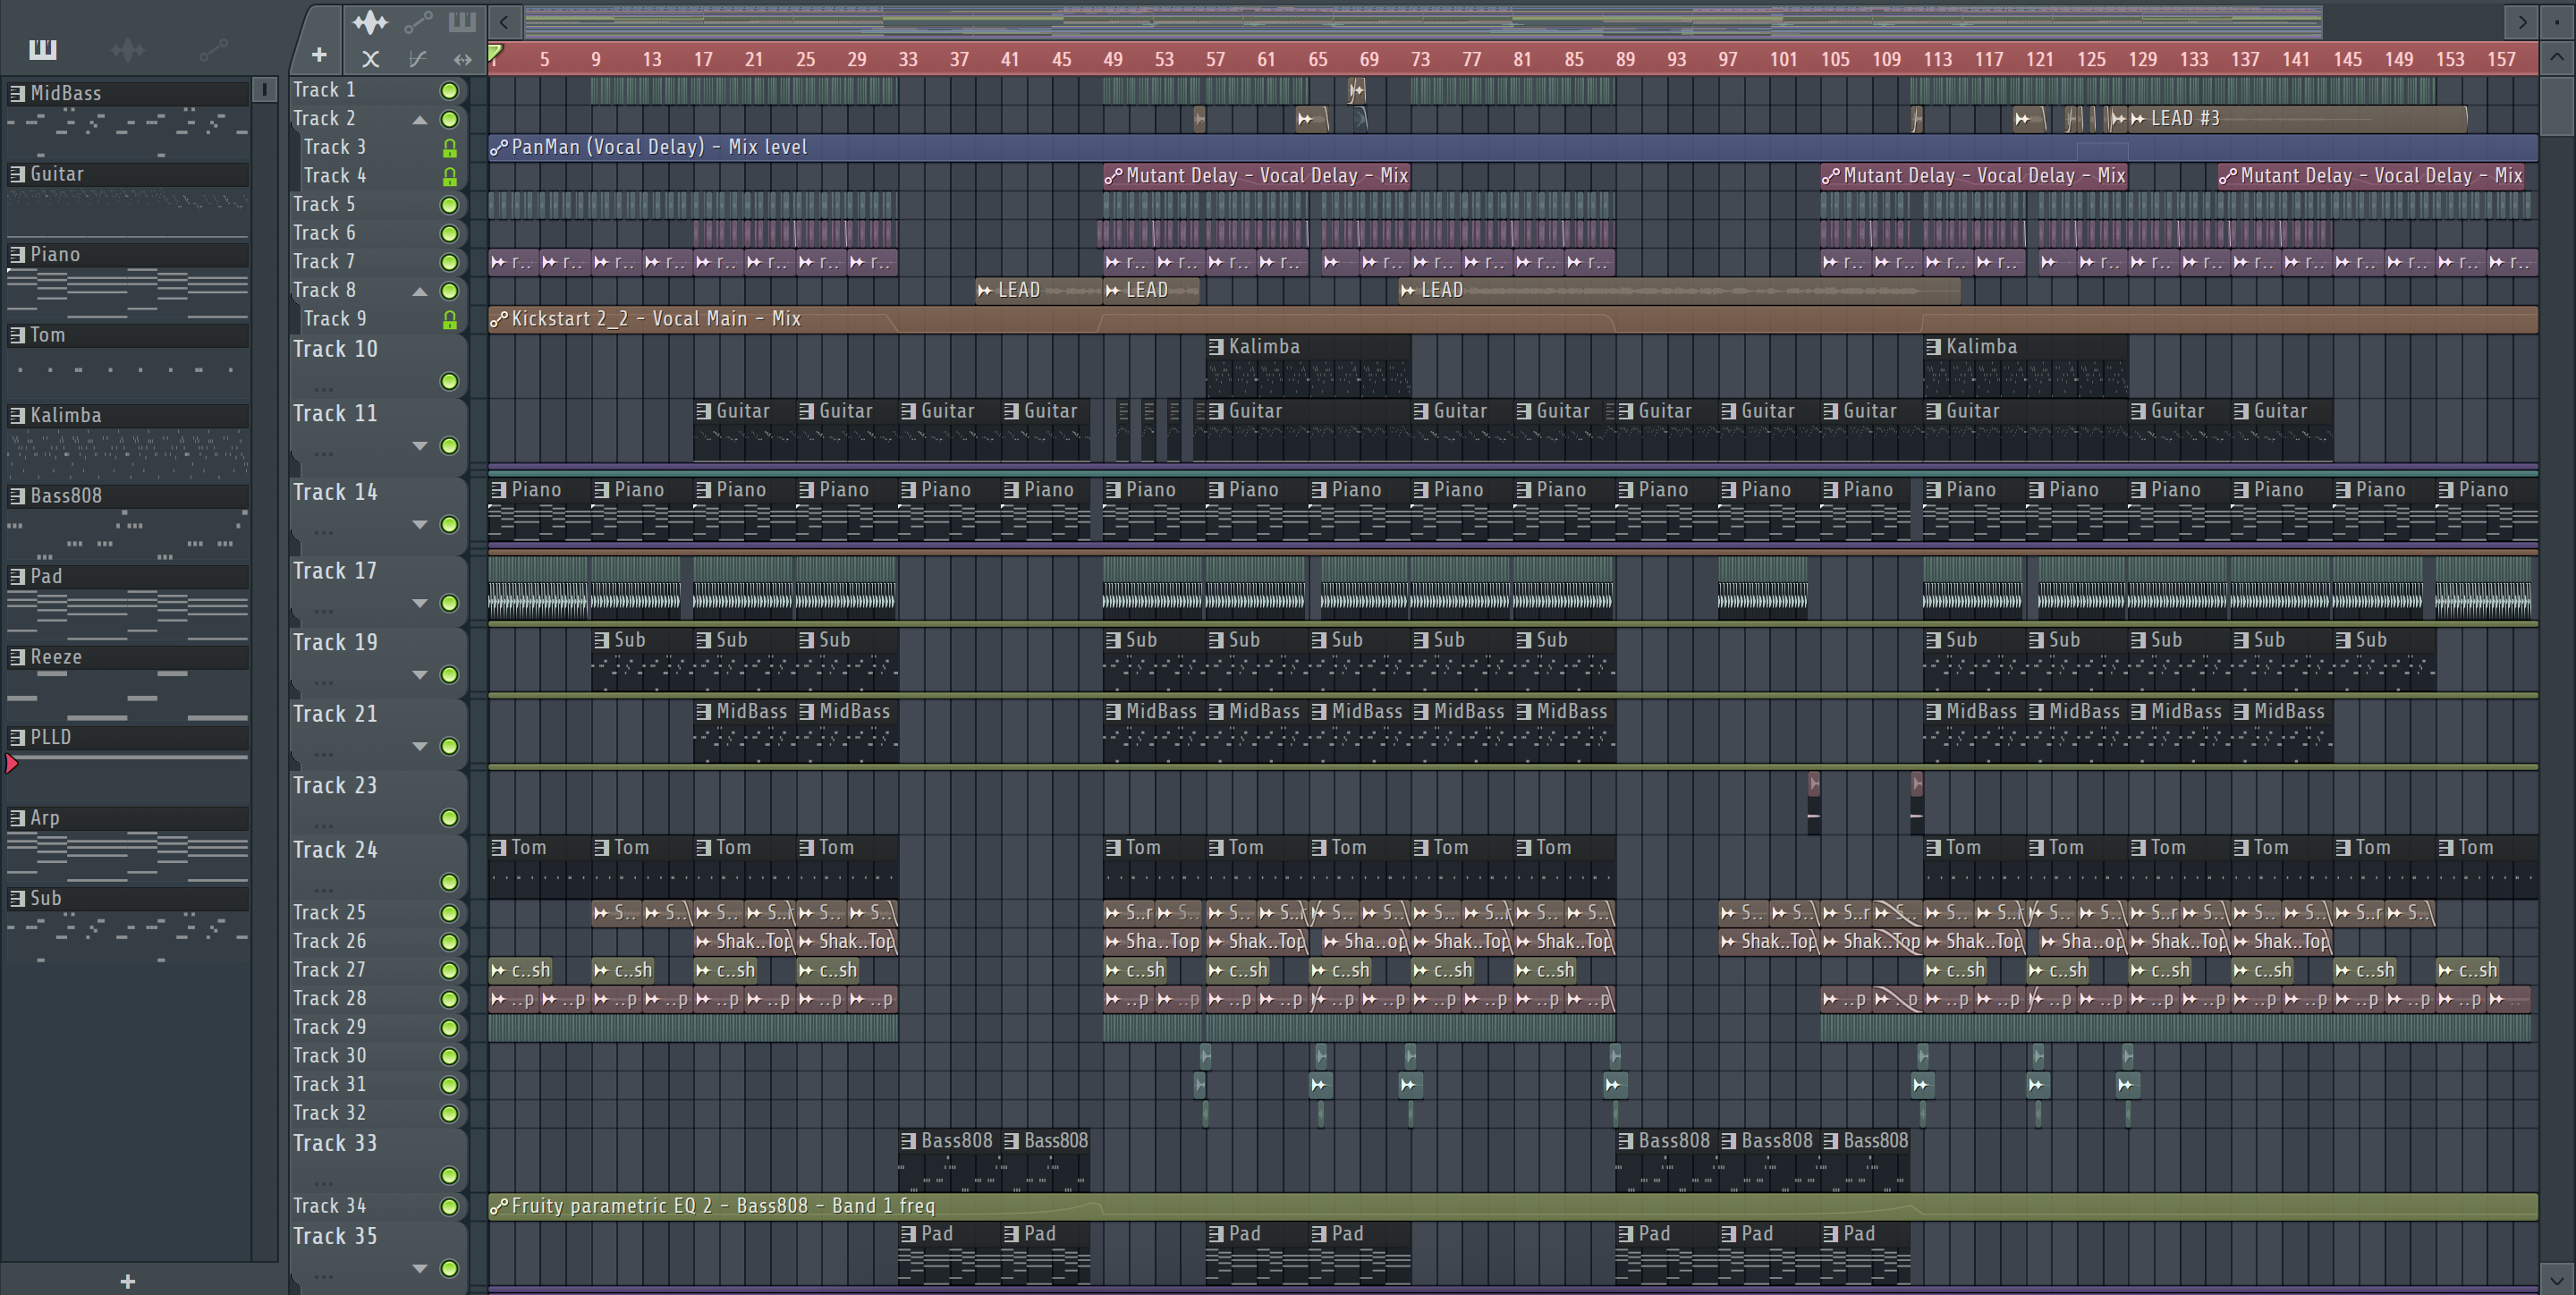The image size is (2576, 1295).
Task: Select the Guitar pattern name in the picker
Action: pos(57,174)
